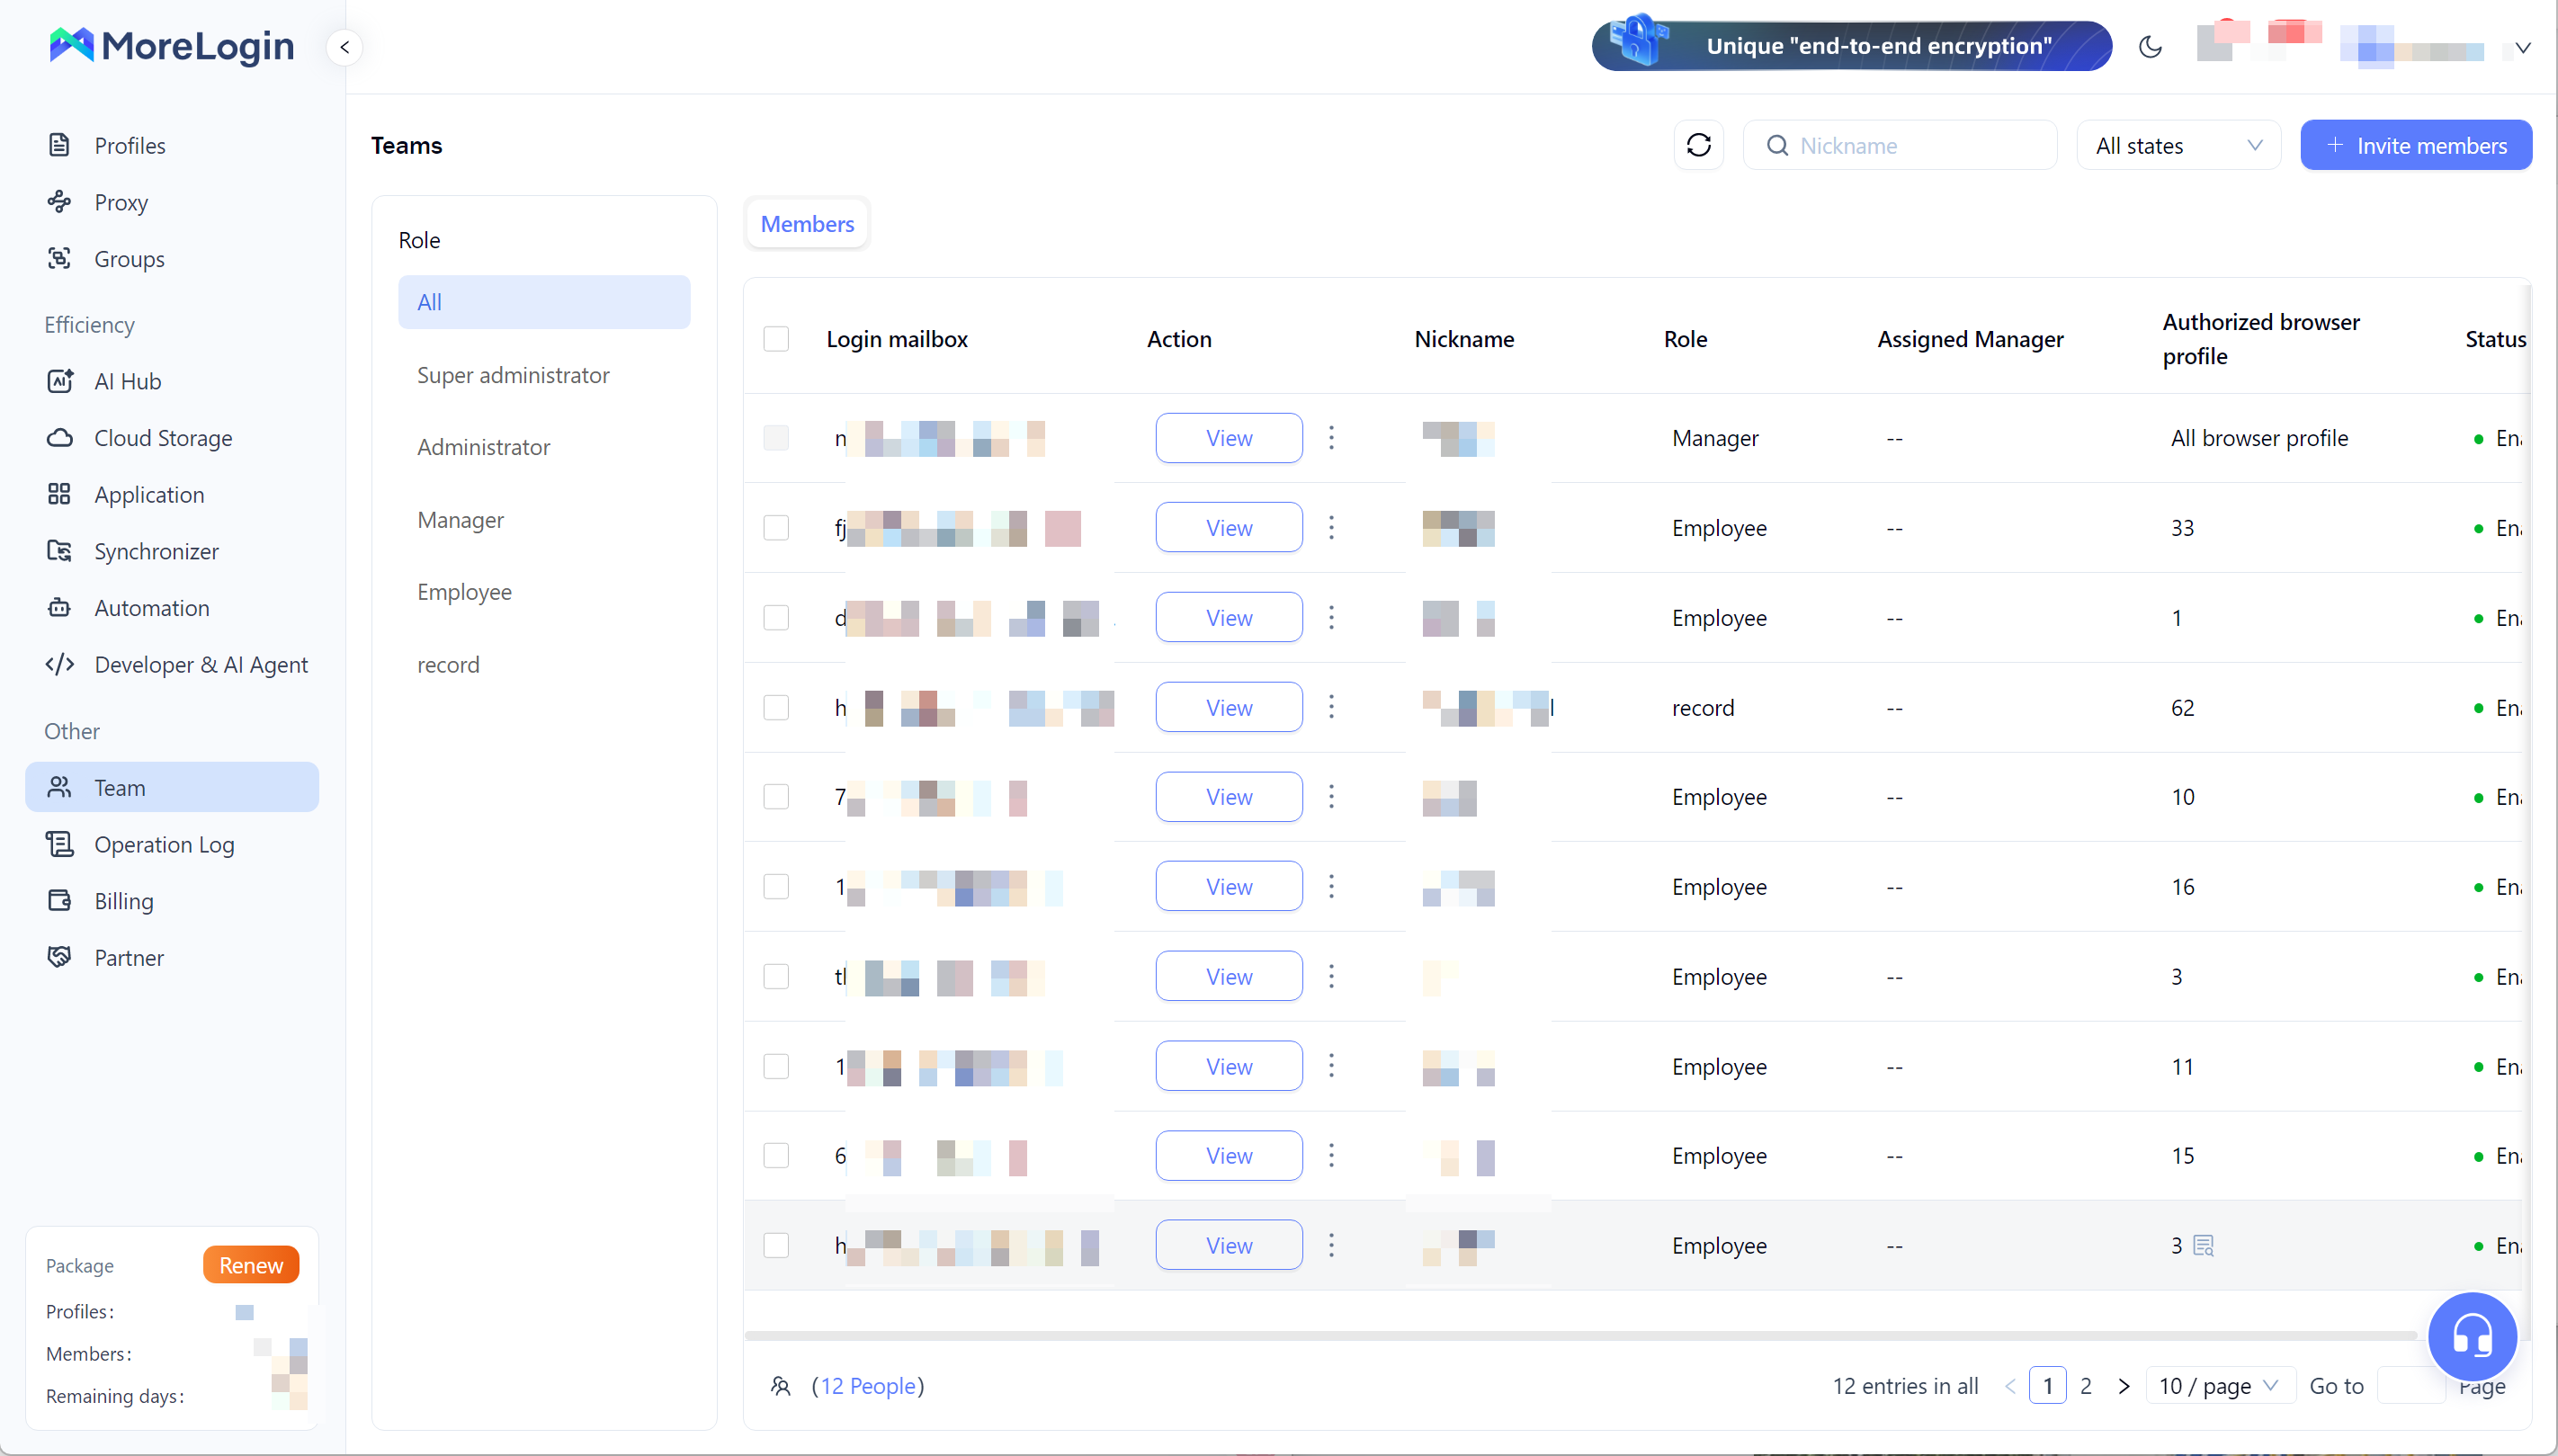Tick the select-all checkbox in the table header

776,339
